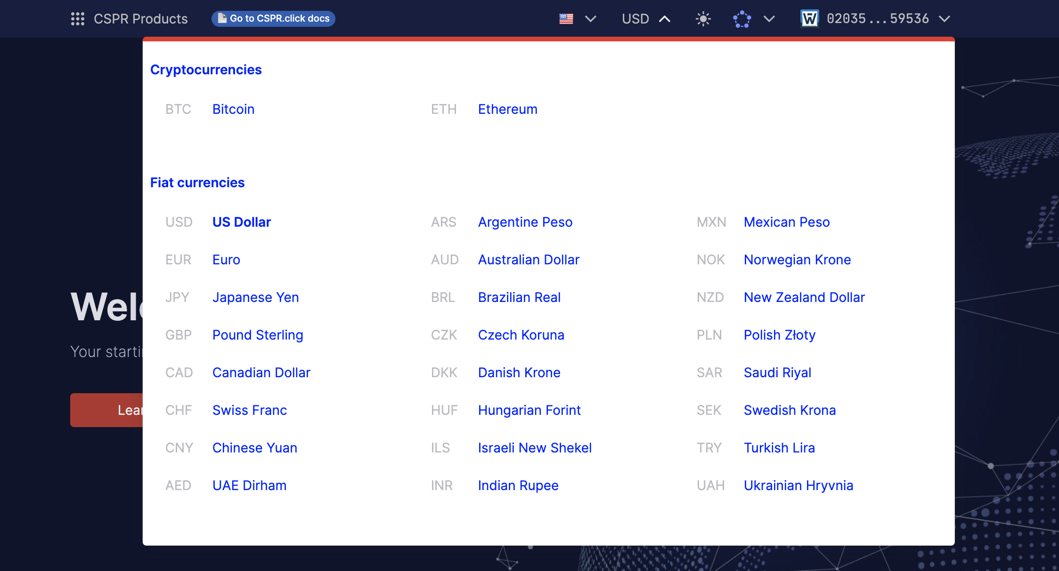This screenshot has width=1059, height=571.
Task: Select the highlighted US Dollar option
Action: tap(241, 222)
